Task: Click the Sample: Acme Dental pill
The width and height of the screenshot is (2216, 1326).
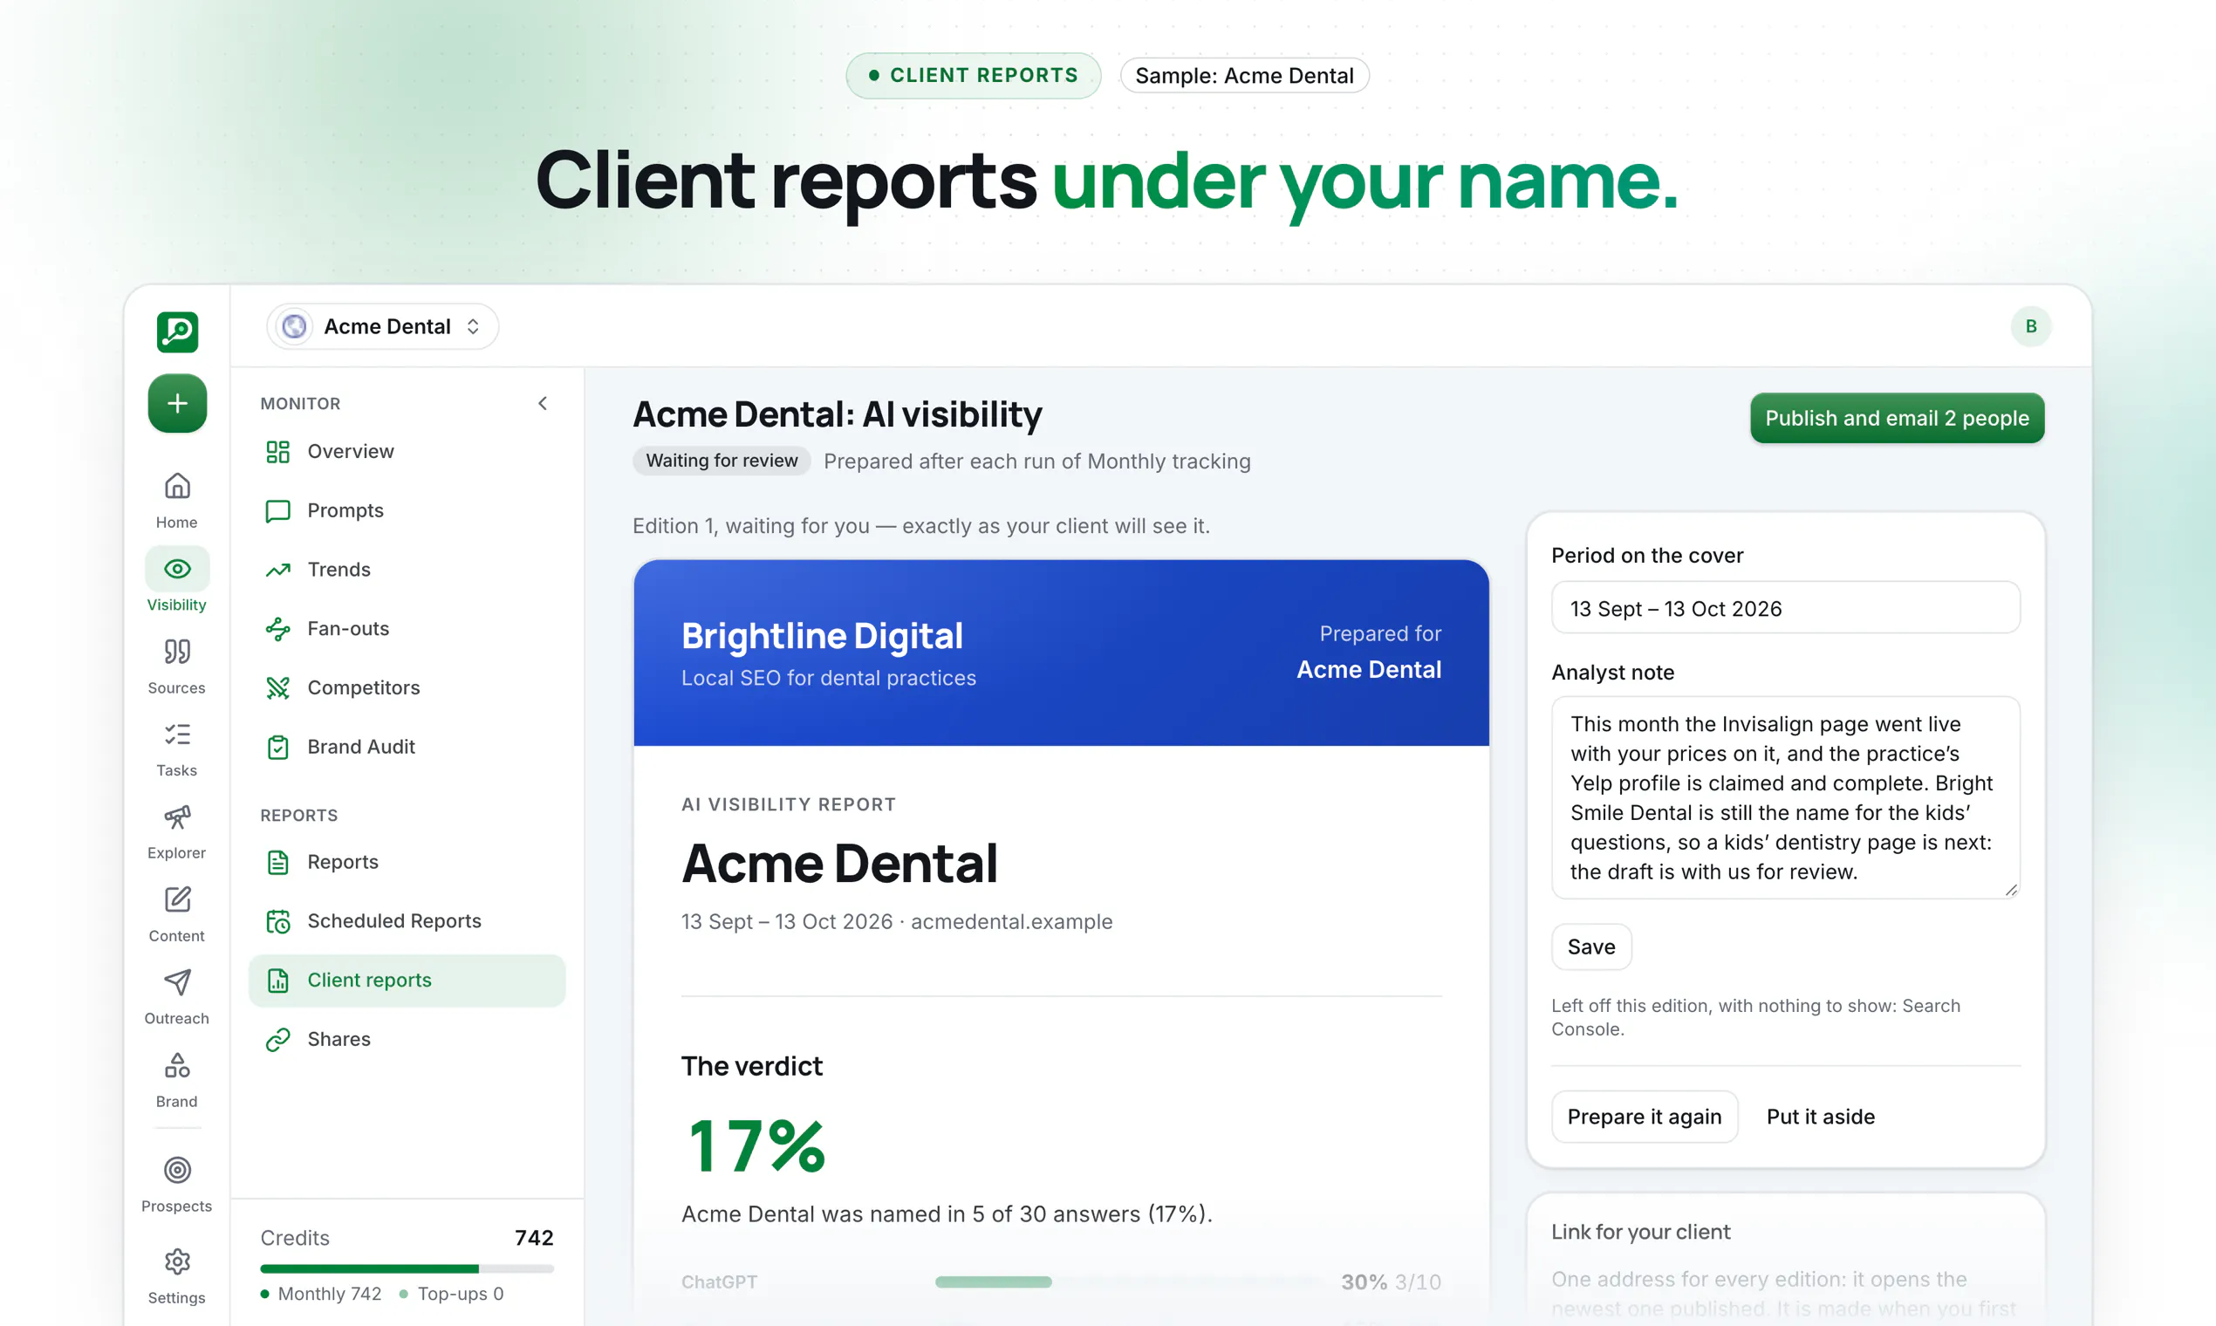Action: [x=1244, y=75]
